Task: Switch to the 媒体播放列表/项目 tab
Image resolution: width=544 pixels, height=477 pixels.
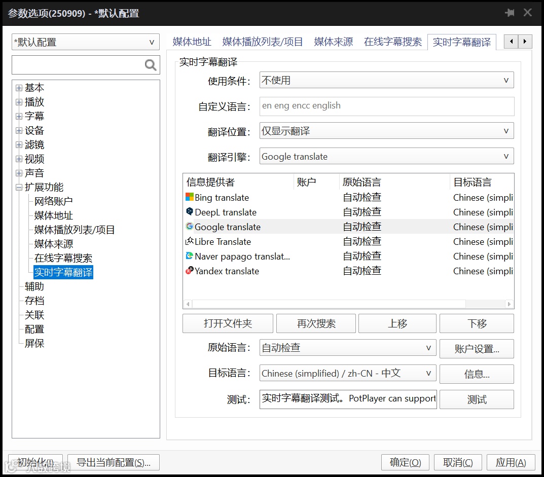Action: 263,42
